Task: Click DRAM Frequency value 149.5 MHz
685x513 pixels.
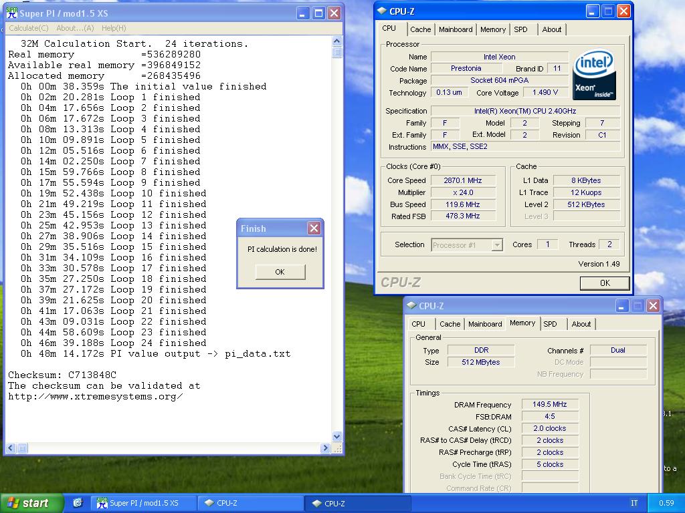Action: [x=550, y=404]
